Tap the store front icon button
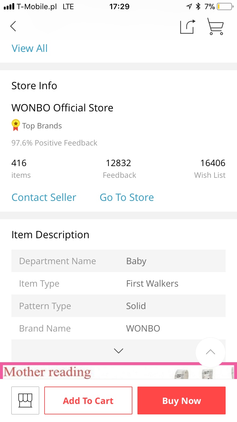This screenshot has width=237, height=422. (25, 400)
